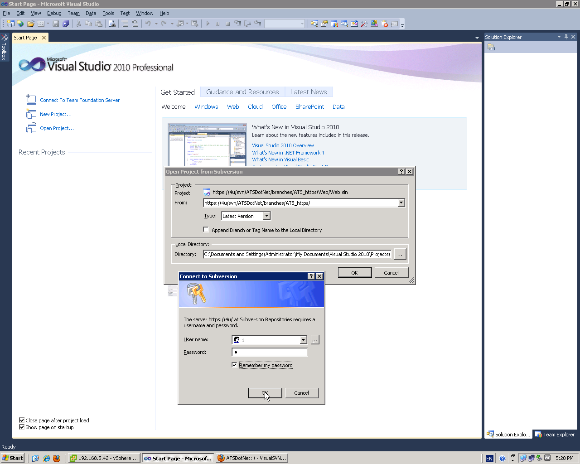Click the Save All toolbar icon
This screenshot has height=464, width=580.
pyautogui.click(x=66, y=24)
